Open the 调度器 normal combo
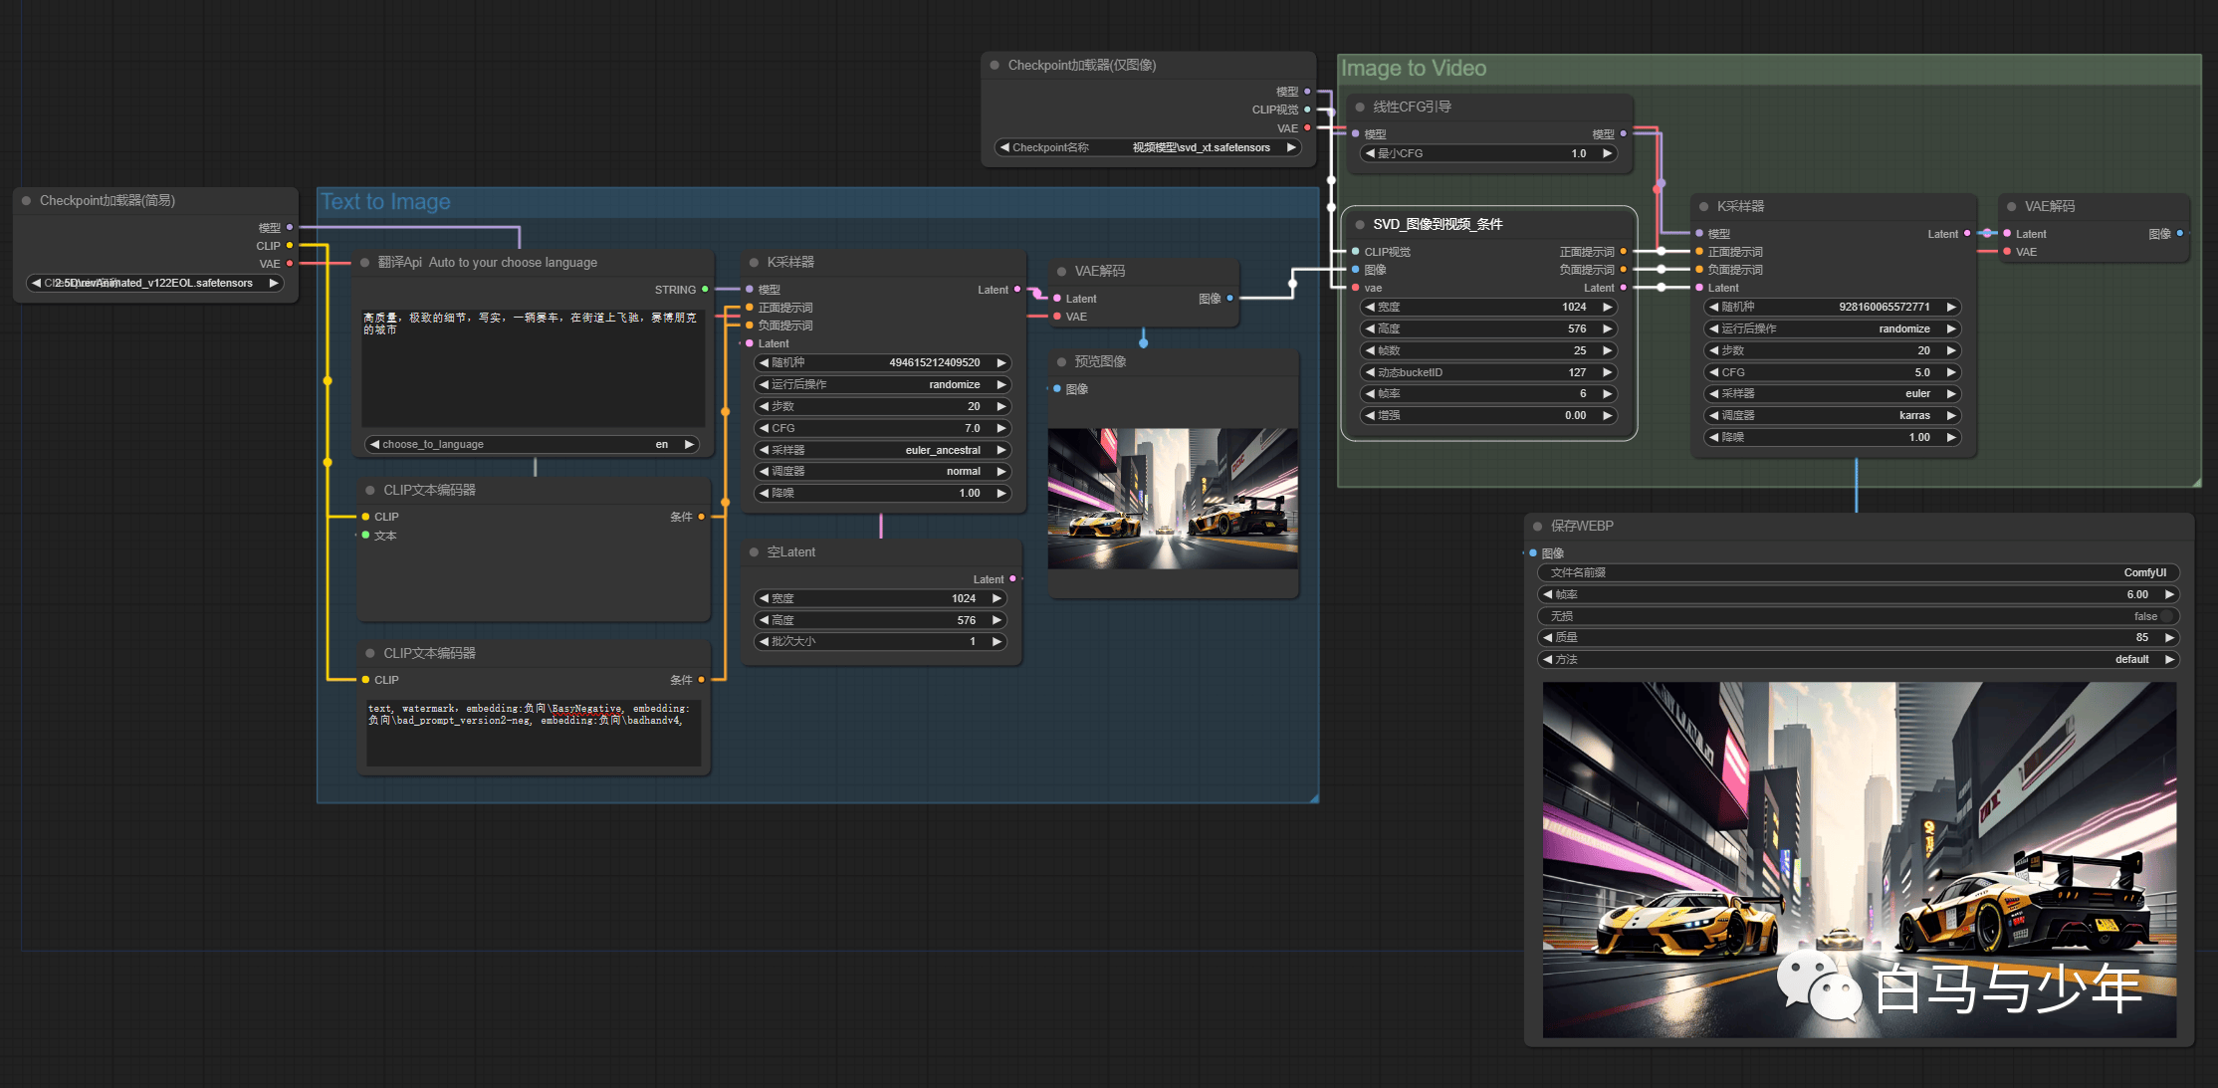This screenshot has width=2218, height=1088. click(882, 472)
